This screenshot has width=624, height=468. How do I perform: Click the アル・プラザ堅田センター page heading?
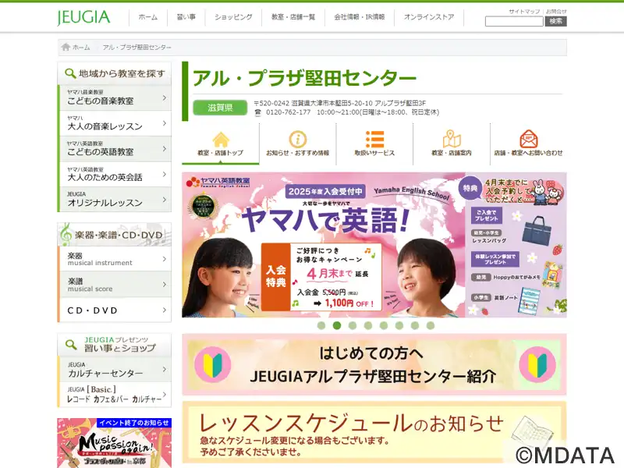tap(304, 78)
